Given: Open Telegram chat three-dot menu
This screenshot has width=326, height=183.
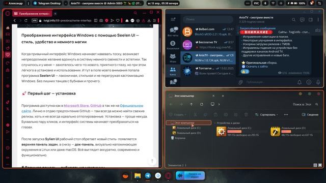Looking at the screenshot, I should pos(318,20).
